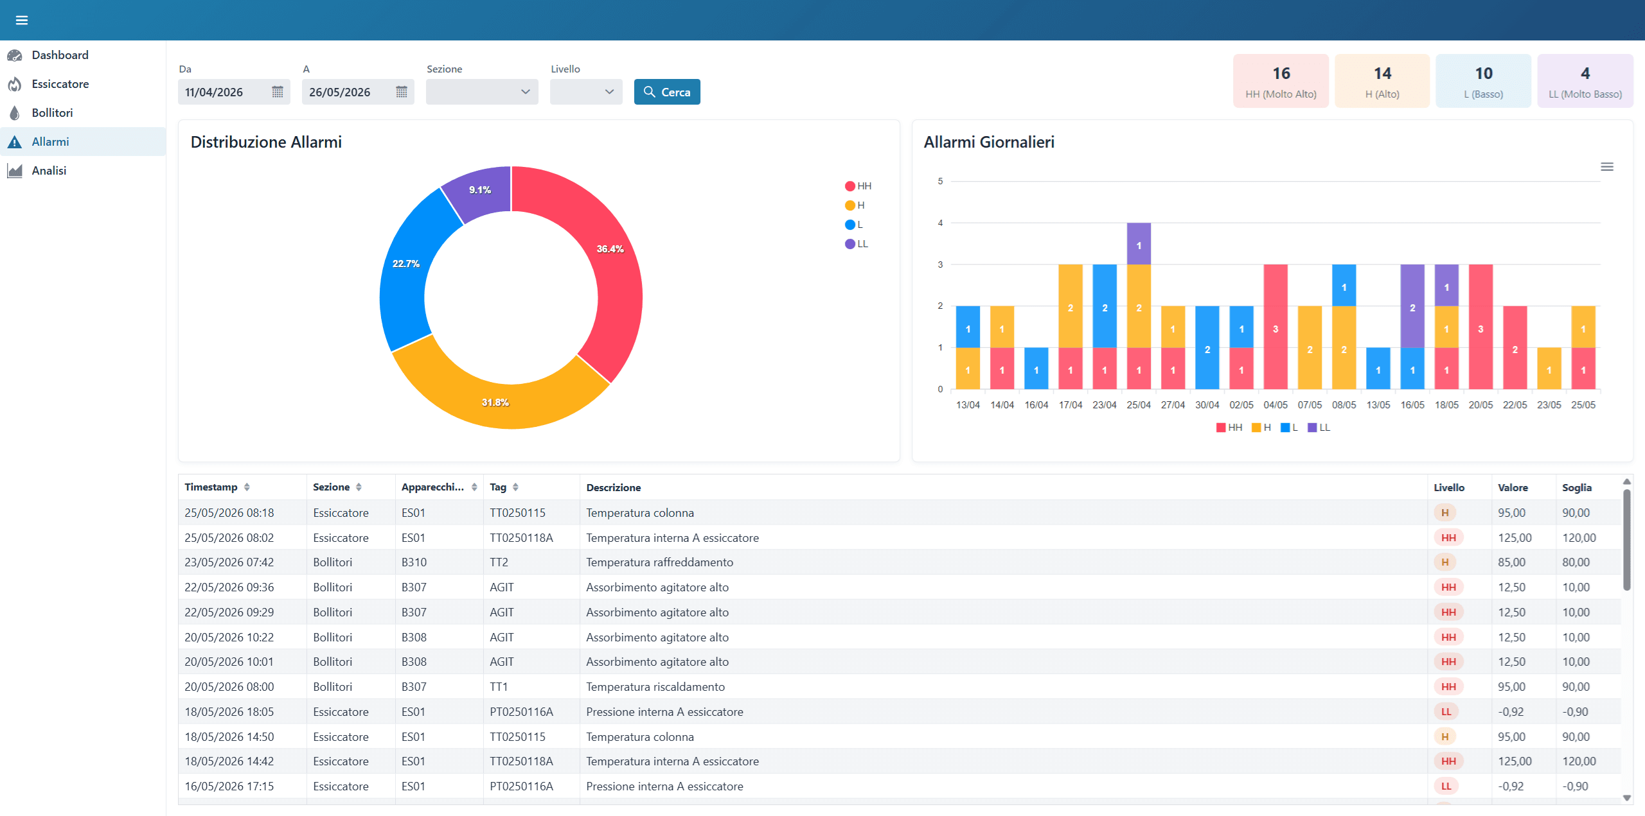Toggle the H series in bar chart legend
1645x816 pixels.
click(1261, 428)
